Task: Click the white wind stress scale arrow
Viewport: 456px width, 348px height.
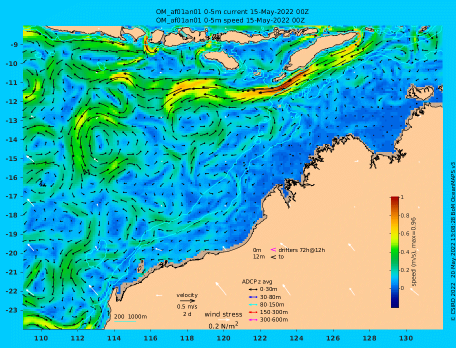Action: 224,320
